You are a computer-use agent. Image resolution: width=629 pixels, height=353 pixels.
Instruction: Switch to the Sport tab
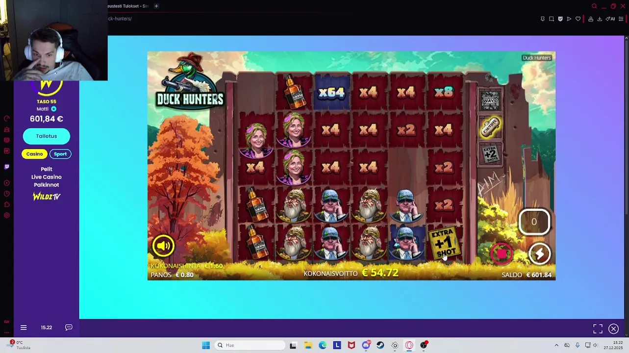click(x=60, y=154)
